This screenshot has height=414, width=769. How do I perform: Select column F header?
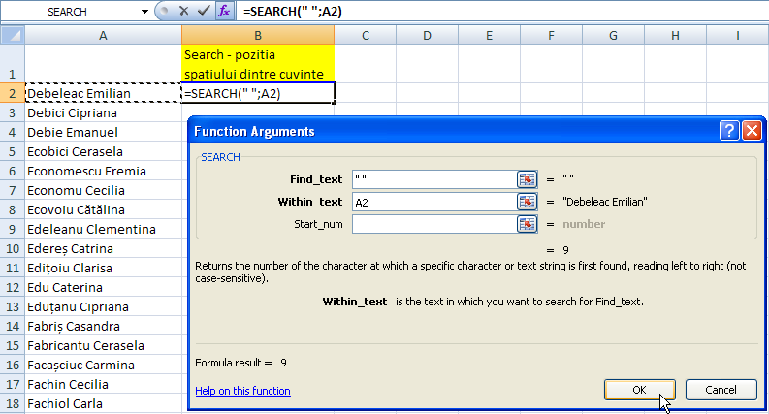click(551, 35)
